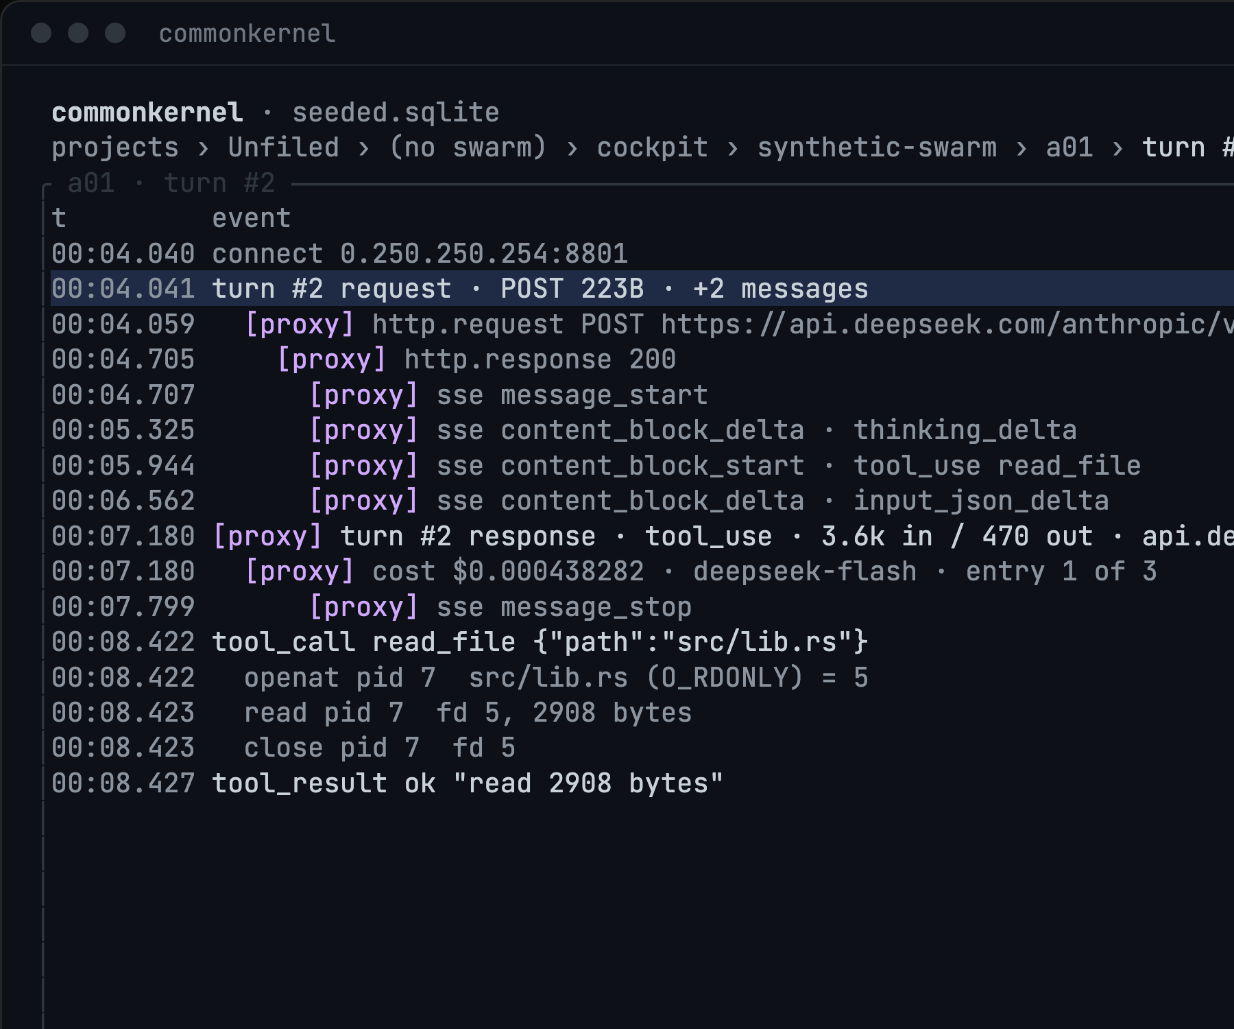1234x1029 pixels.
Task: Click the timestamp '00:04.040'
Action: pos(123,254)
